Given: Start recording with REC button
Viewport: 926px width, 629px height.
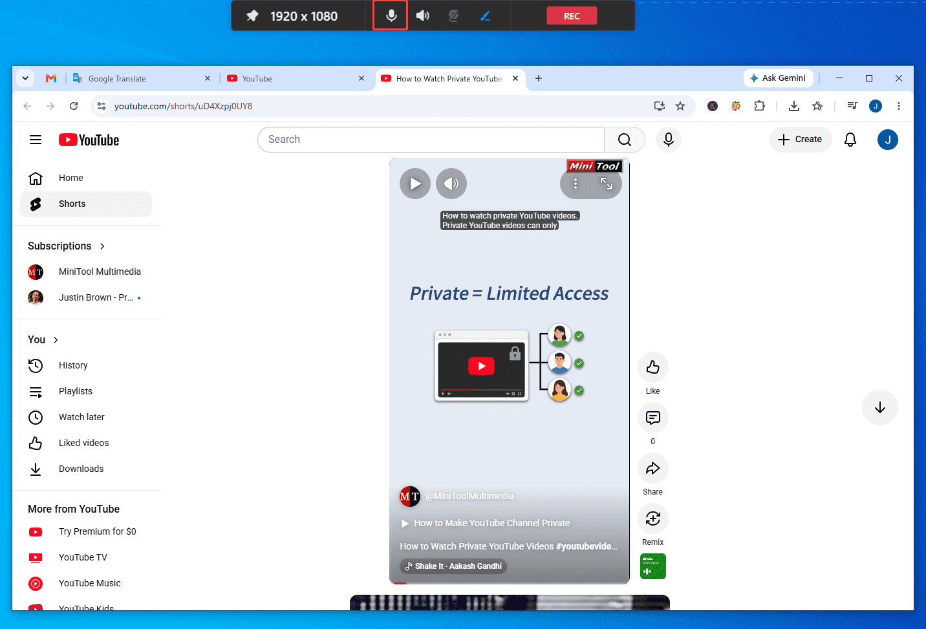Looking at the screenshot, I should tap(572, 16).
